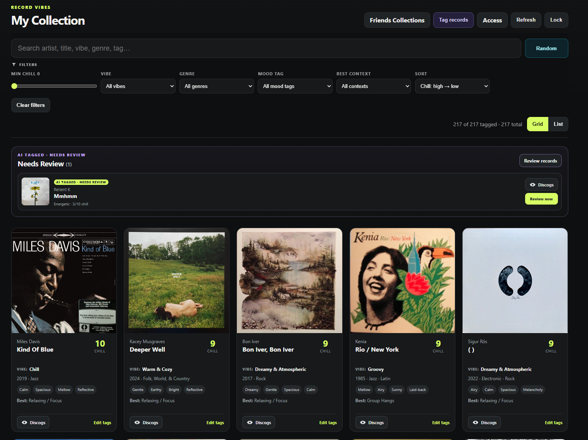Image resolution: width=588 pixels, height=440 pixels.
Task: Click the eye icon on Mmhmm Discogs button
Action: tap(532, 185)
